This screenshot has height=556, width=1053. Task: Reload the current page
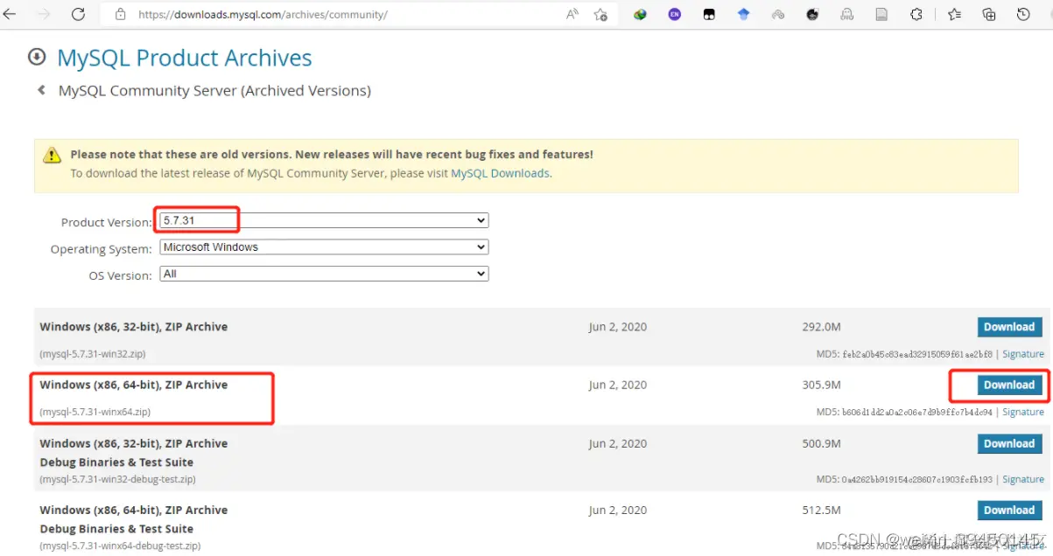pos(78,14)
